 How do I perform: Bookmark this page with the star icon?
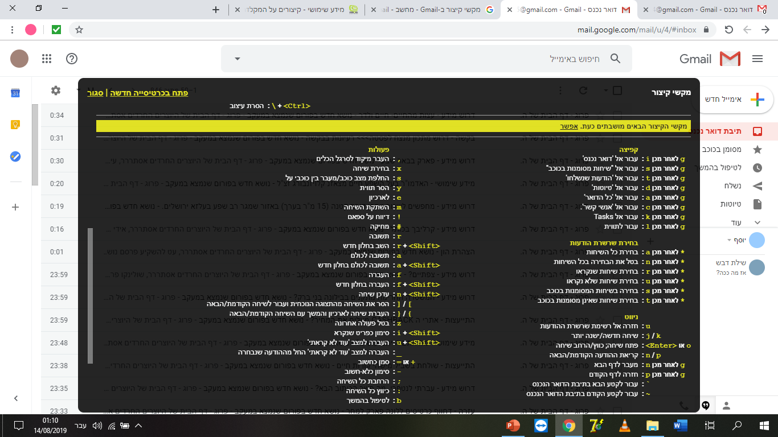[x=79, y=30]
